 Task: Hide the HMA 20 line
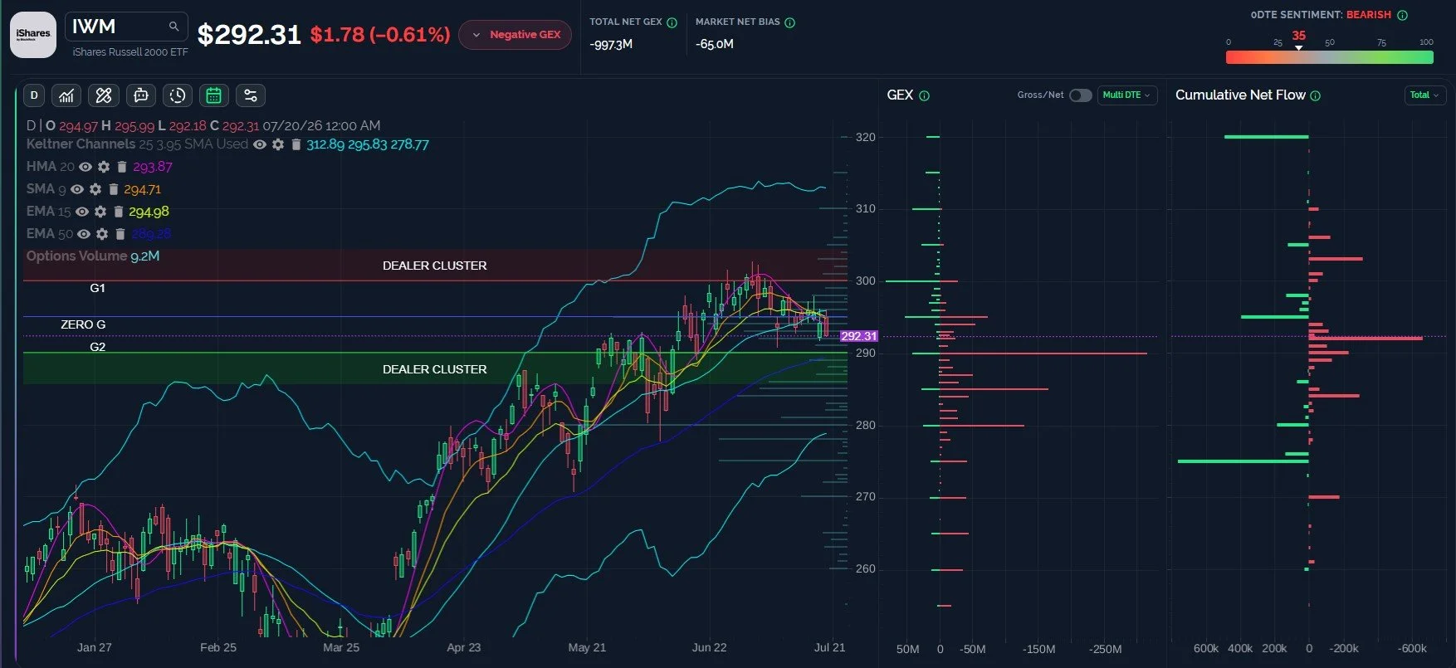pyautogui.click(x=86, y=167)
